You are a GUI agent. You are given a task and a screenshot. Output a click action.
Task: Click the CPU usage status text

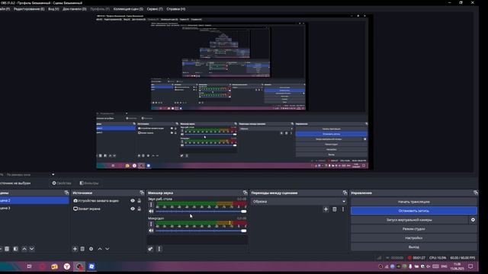point(437,258)
